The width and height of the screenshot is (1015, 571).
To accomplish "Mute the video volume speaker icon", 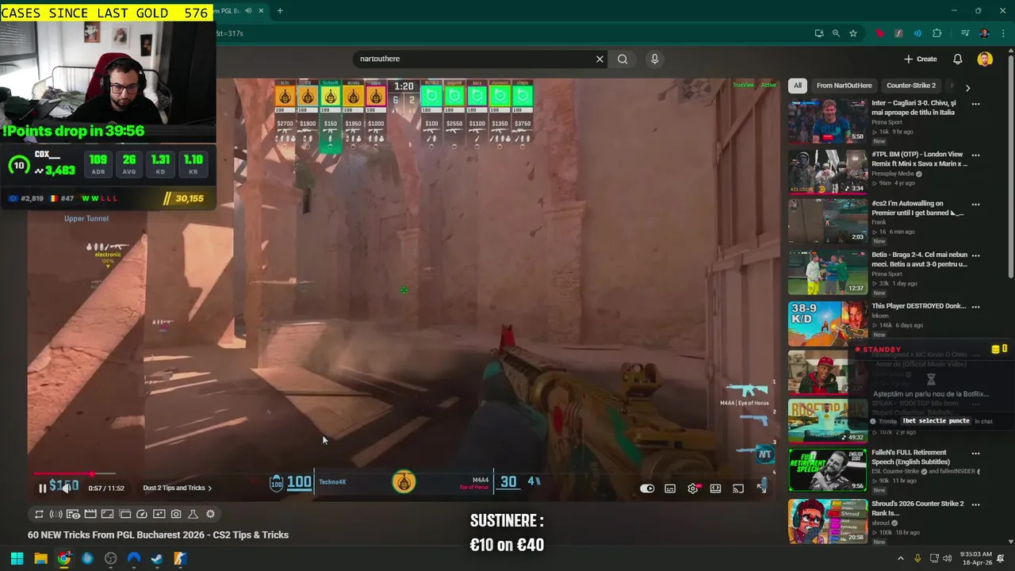I will [x=67, y=489].
